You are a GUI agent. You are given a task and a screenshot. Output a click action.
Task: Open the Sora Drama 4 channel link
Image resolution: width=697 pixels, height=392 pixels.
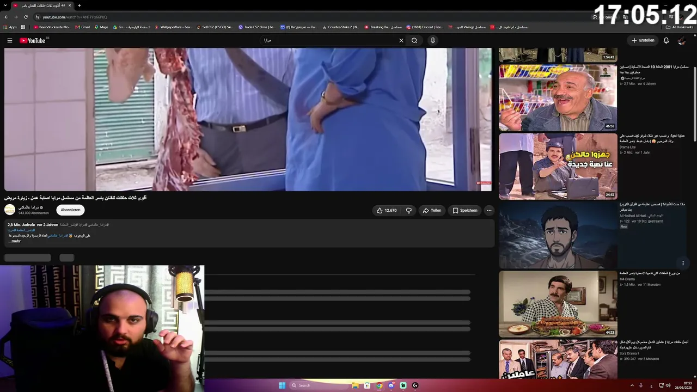coord(629,353)
